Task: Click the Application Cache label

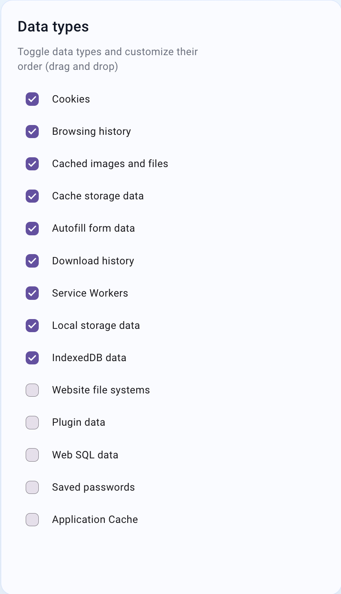Action: click(95, 520)
